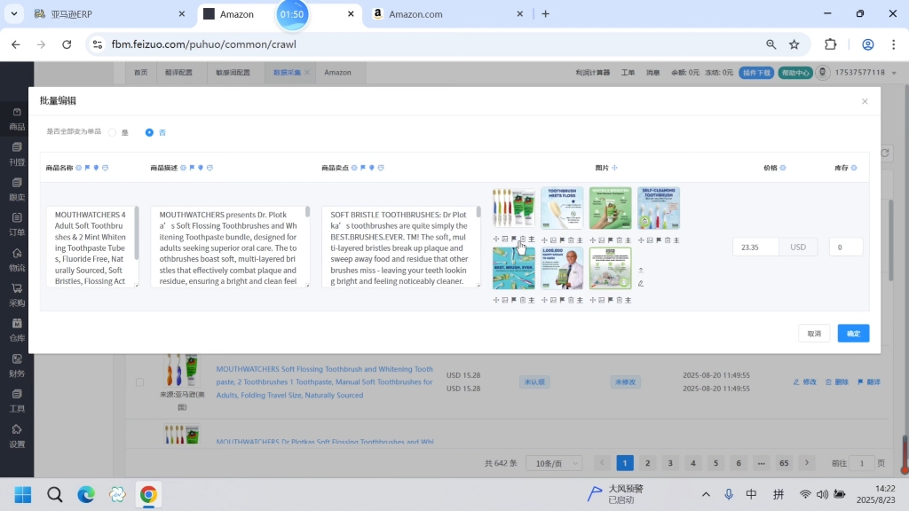Select 是 for 是否全部变为单品
This screenshot has width=909, height=511.
tap(112, 132)
